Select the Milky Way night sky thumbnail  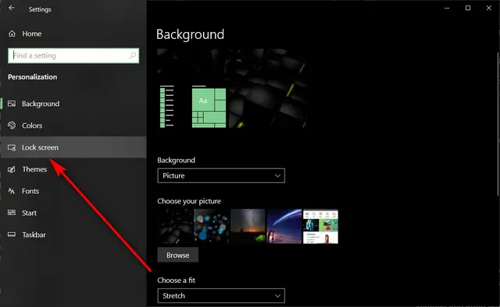(x=248, y=226)
